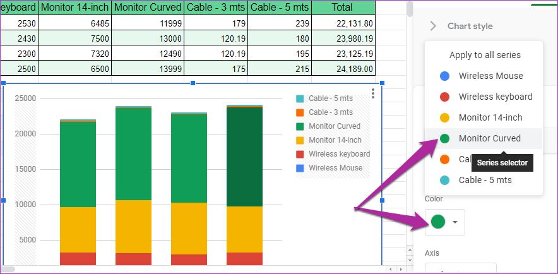Click the green Color swatch button
Screen dimensions: 558x274
(x=445, y=222)
